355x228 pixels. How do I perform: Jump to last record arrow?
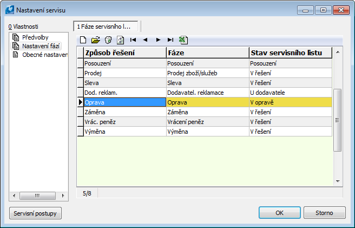pos(170,40)
